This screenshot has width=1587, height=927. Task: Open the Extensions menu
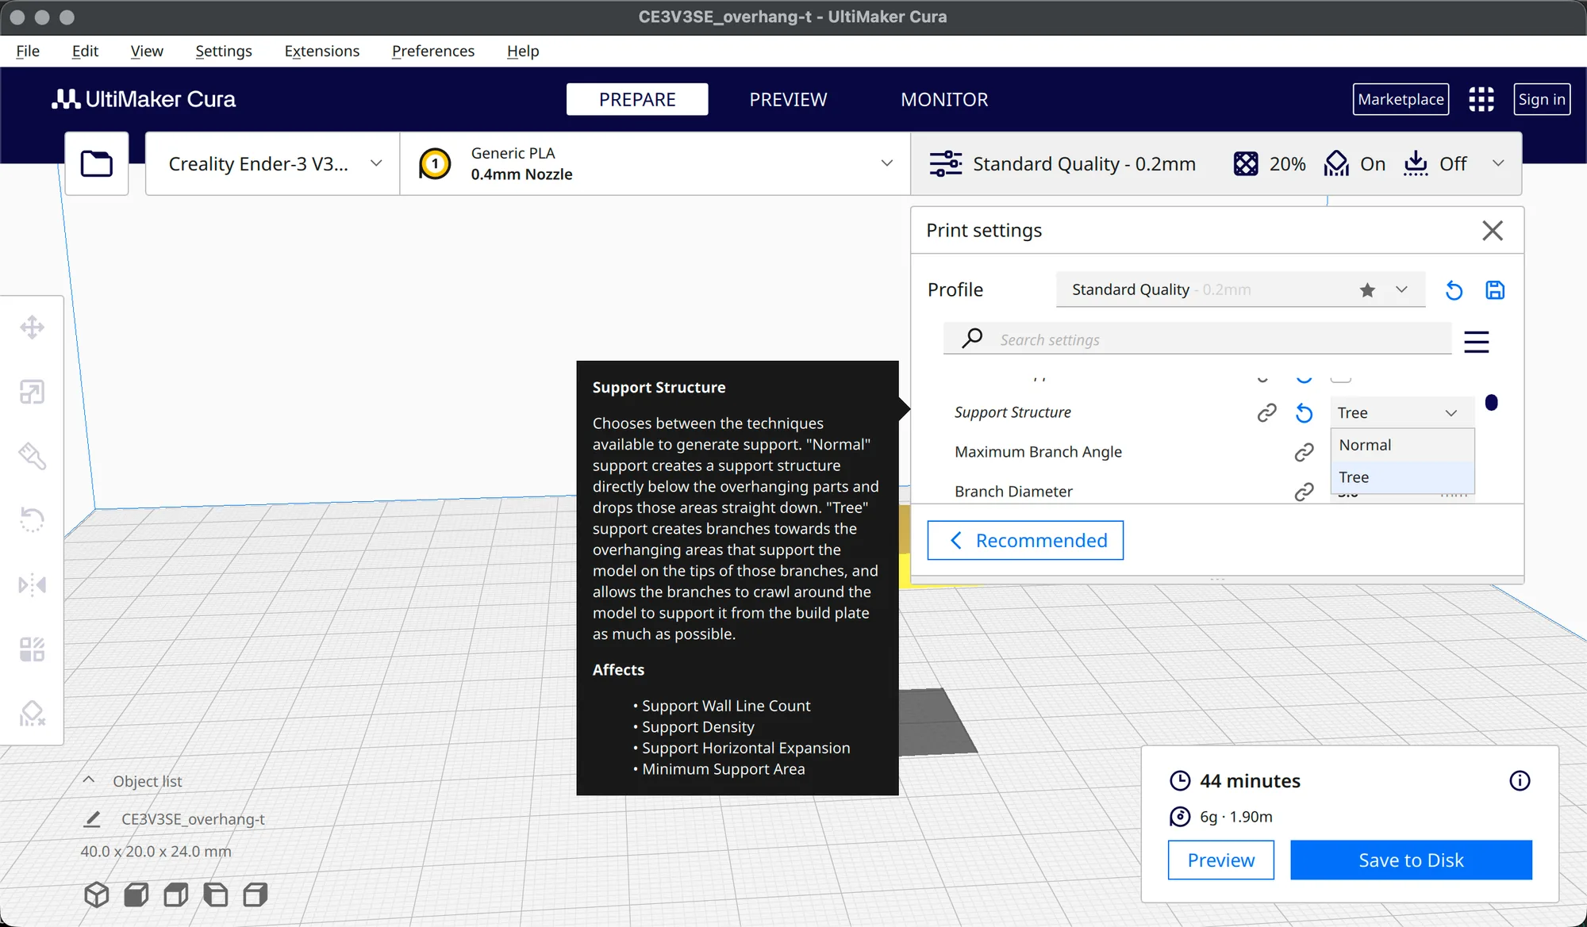click(322, 51)
